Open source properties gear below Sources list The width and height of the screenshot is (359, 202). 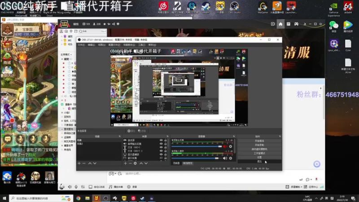click(x=135, y=163)
